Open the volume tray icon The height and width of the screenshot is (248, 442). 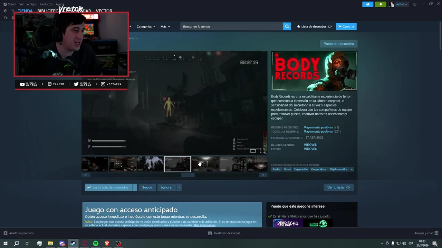404,244
